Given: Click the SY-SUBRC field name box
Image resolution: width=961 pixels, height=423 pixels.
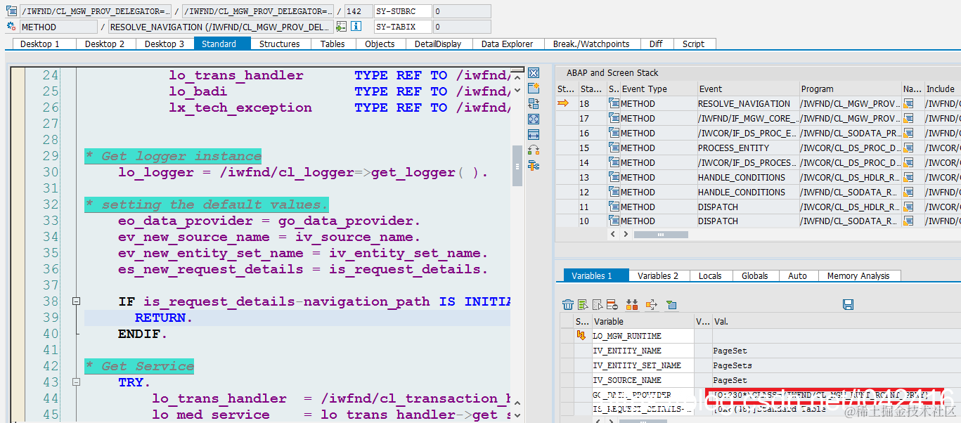Looking at the screenshot, I should coord(402,11).
